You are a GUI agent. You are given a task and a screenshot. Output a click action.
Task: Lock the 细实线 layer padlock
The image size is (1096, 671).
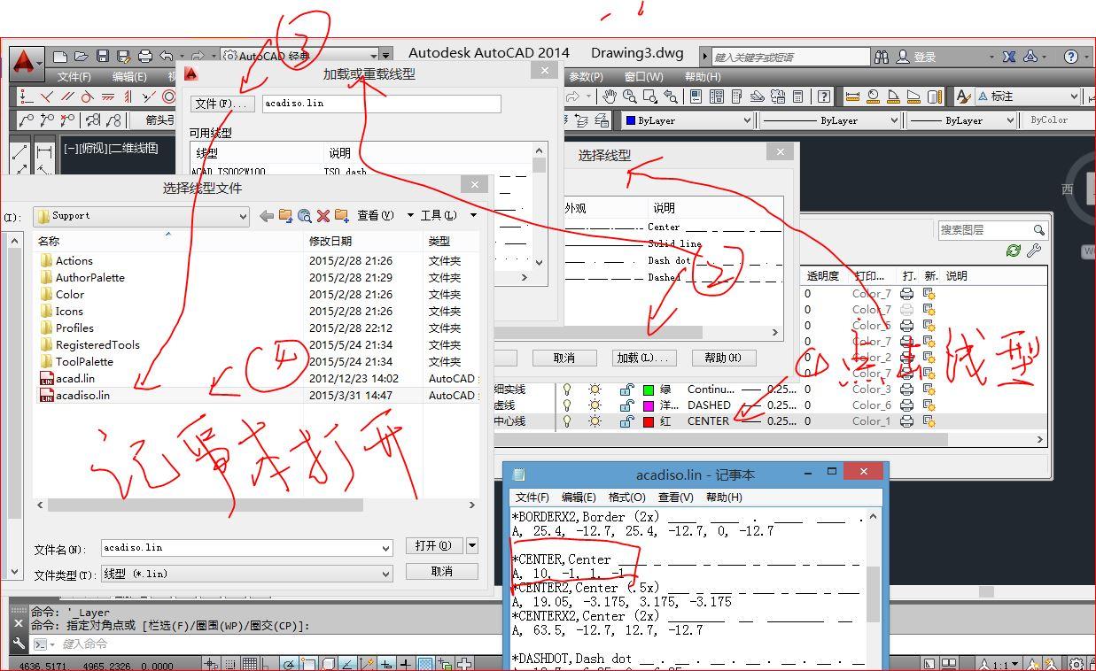pyautogui.click(x=626, y=389)
